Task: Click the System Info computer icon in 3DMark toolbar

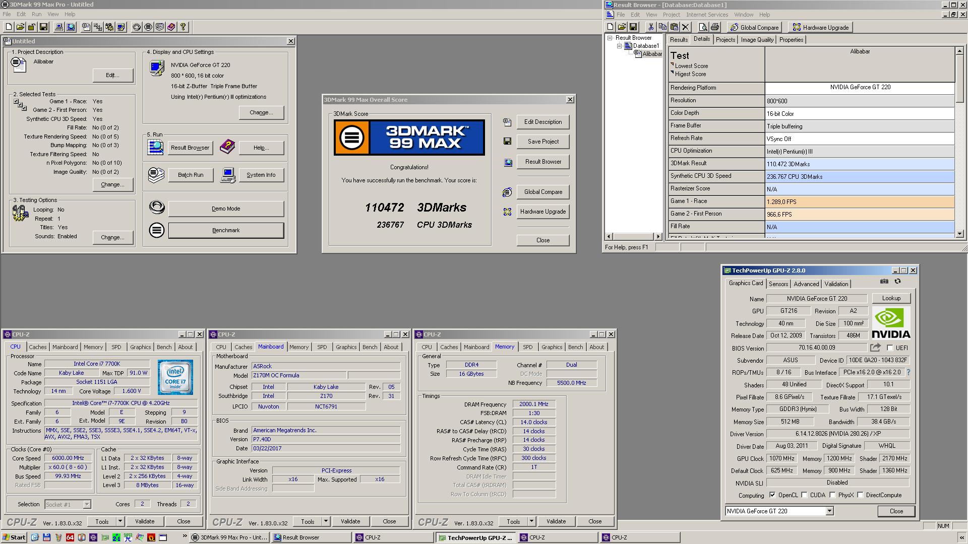Action: coord(59,27)
